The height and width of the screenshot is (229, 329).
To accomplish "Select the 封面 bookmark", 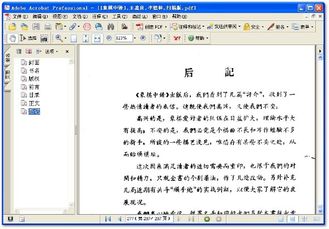I will point(34,63).
